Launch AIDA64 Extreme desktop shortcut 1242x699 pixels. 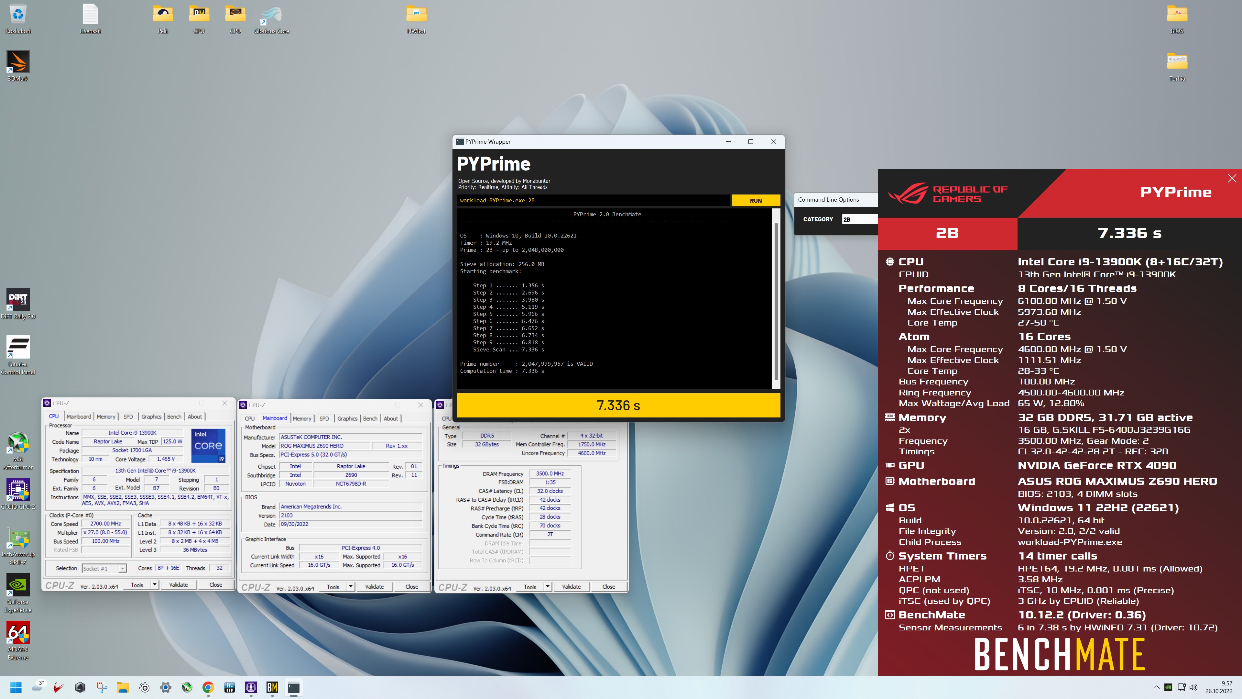[x=18, y=640]
